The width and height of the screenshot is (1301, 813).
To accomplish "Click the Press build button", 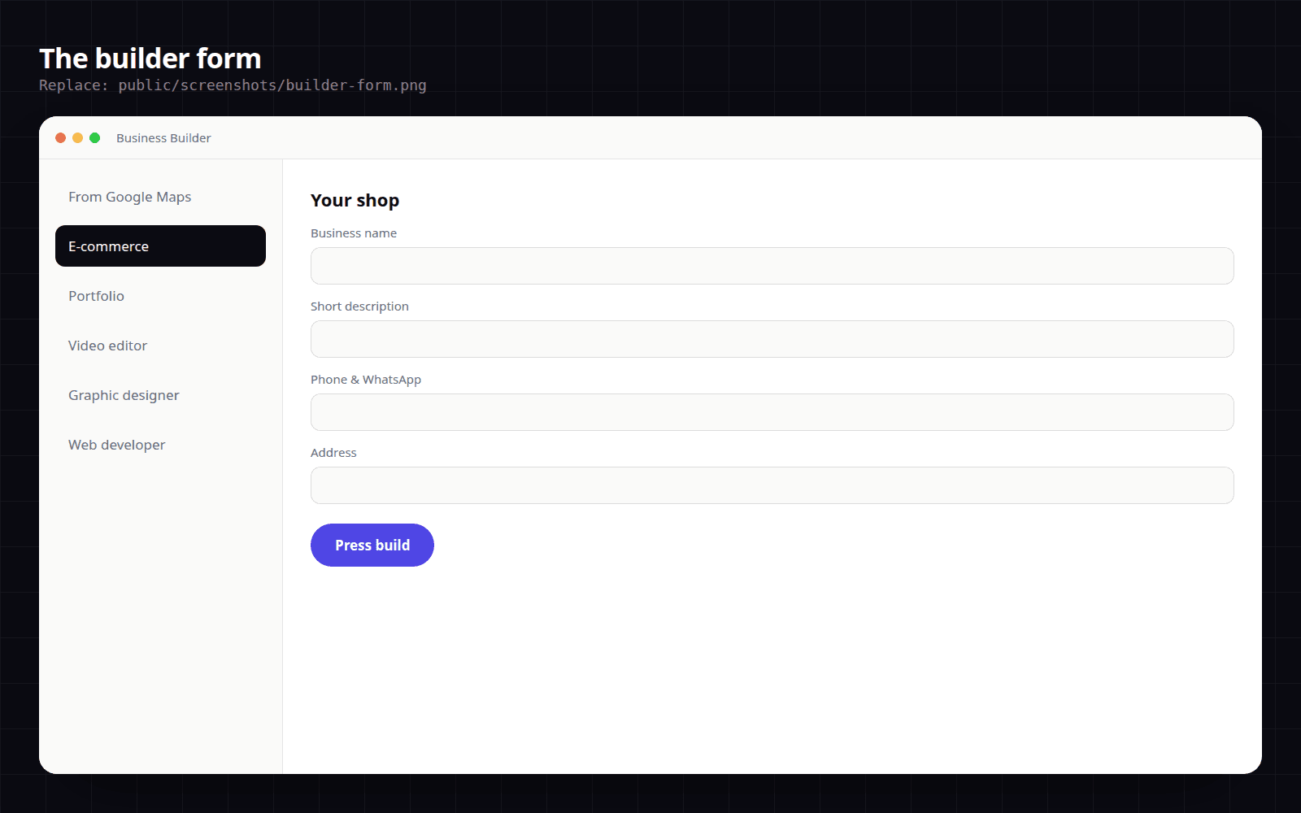I will coord(372,546).
